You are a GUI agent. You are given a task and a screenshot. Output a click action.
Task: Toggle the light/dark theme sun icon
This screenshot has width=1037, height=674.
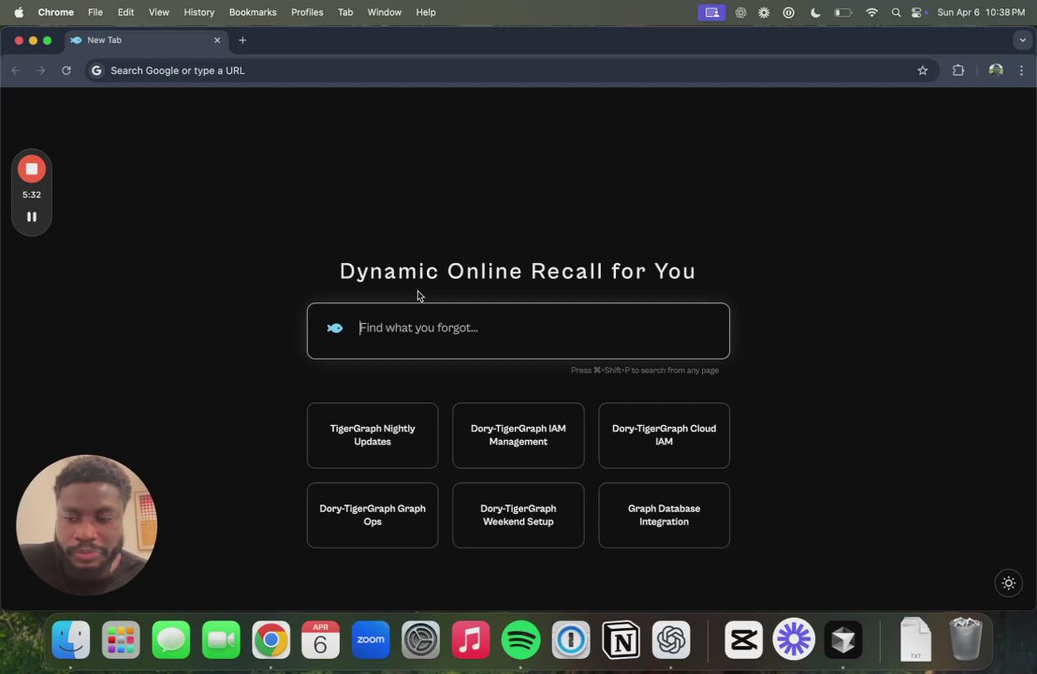click(x=1008, y=582)
